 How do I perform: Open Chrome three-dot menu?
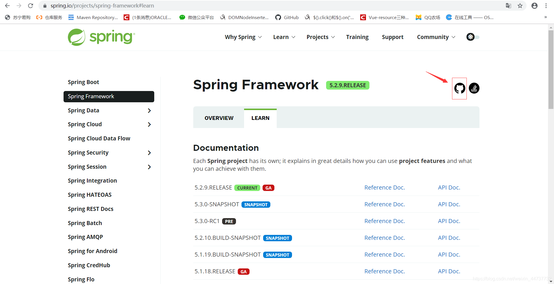tap(546, 5)
